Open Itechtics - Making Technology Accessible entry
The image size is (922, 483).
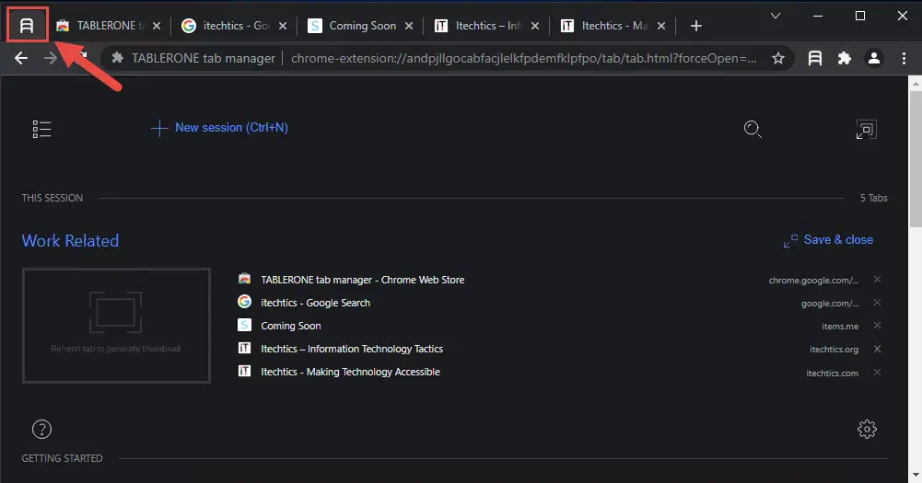point(350,372)
